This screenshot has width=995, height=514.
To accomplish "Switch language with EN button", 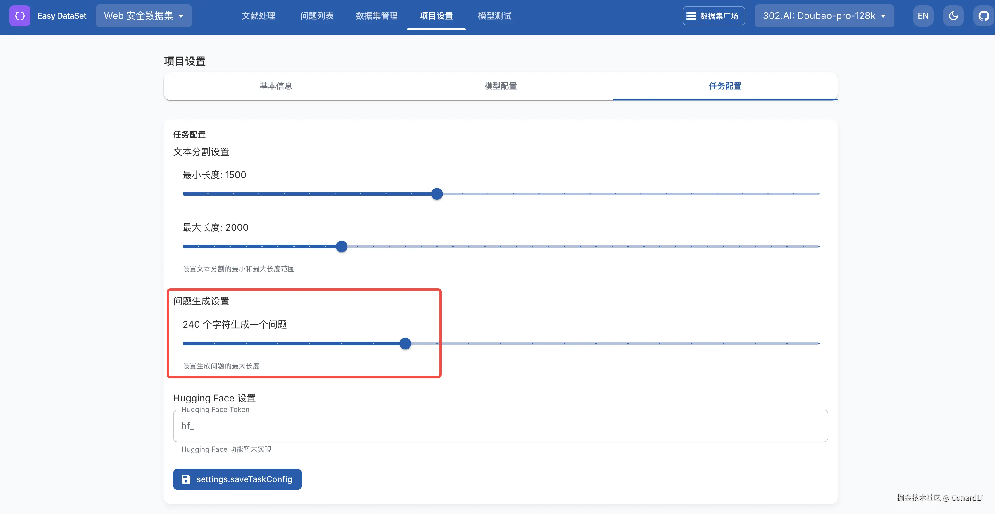I will tap(923, 16).
